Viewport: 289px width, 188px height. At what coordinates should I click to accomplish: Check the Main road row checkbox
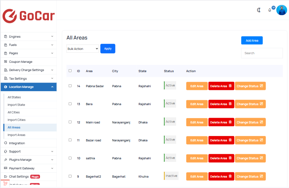pyautogui.click(x=70, y=122)
